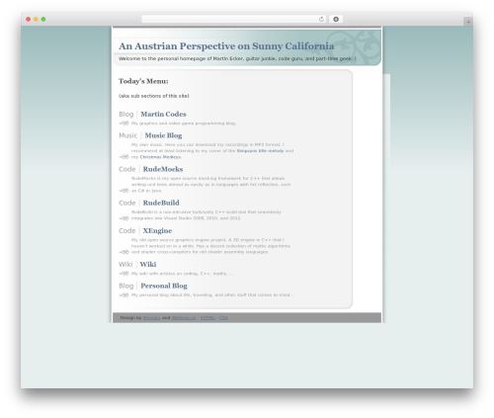Follow the Christmas Medleys link
Viewport: 494px width, 418px height.
point(160,157)
